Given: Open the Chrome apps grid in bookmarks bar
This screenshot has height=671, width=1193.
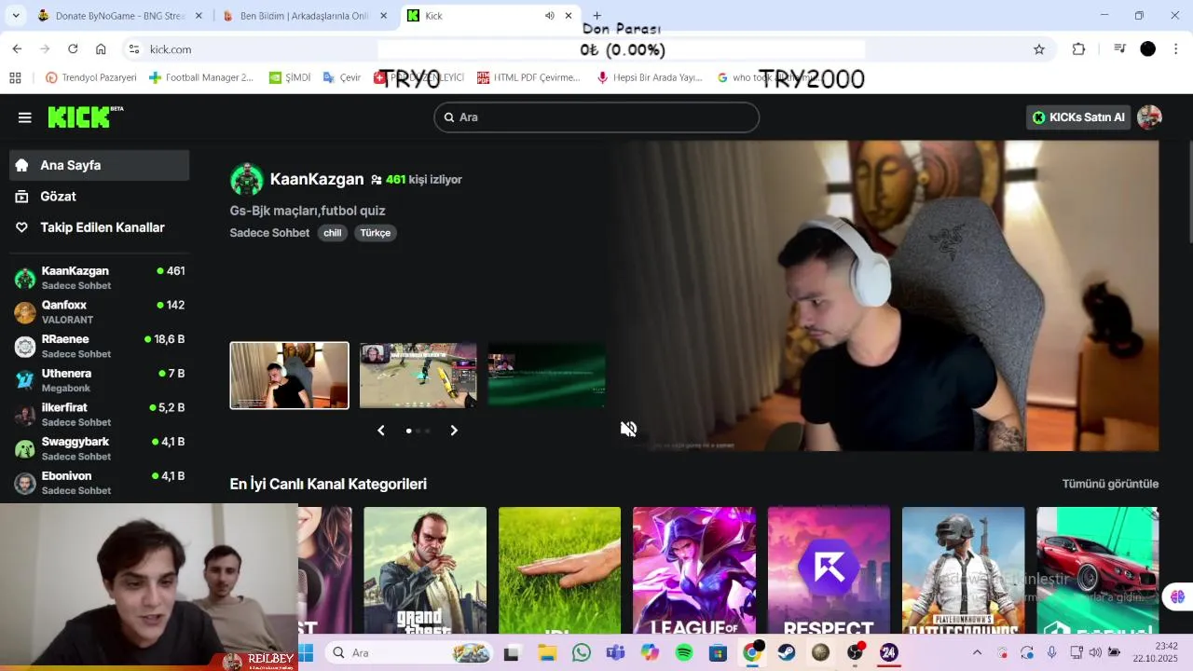Looking at the screenshot, I should [x=15, y=77].
